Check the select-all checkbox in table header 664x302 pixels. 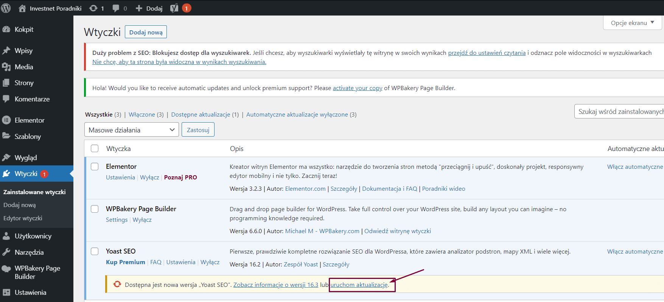(95, 148)
